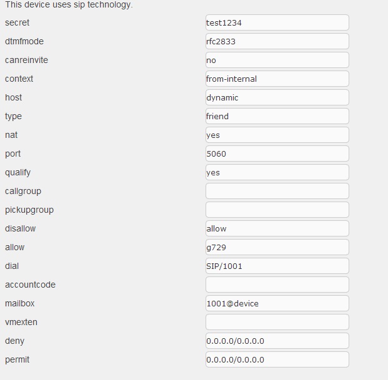Viewport: 388px width, 380px height.
Task: Click the 'This device uses sip technology' text
Action: (x=69, y=5)
